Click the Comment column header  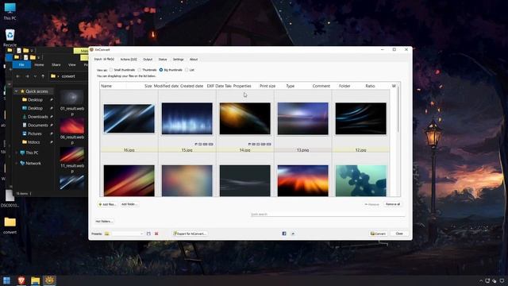click(321, 86)
